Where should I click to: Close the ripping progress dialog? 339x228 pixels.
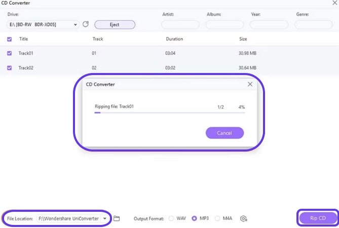coord(250,84)
